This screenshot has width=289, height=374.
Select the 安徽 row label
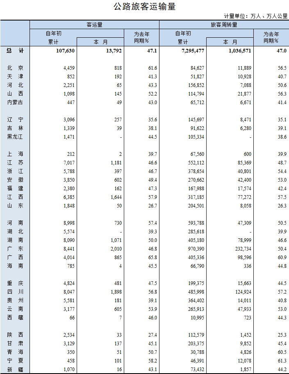pyautogui.click(x=15, y=180)
